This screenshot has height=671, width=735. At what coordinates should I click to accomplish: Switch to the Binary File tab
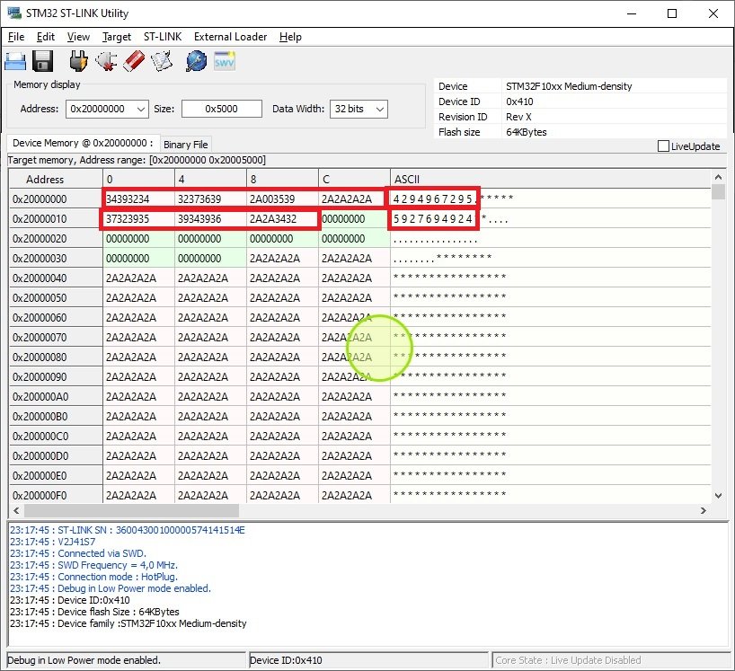pos(186,145)
